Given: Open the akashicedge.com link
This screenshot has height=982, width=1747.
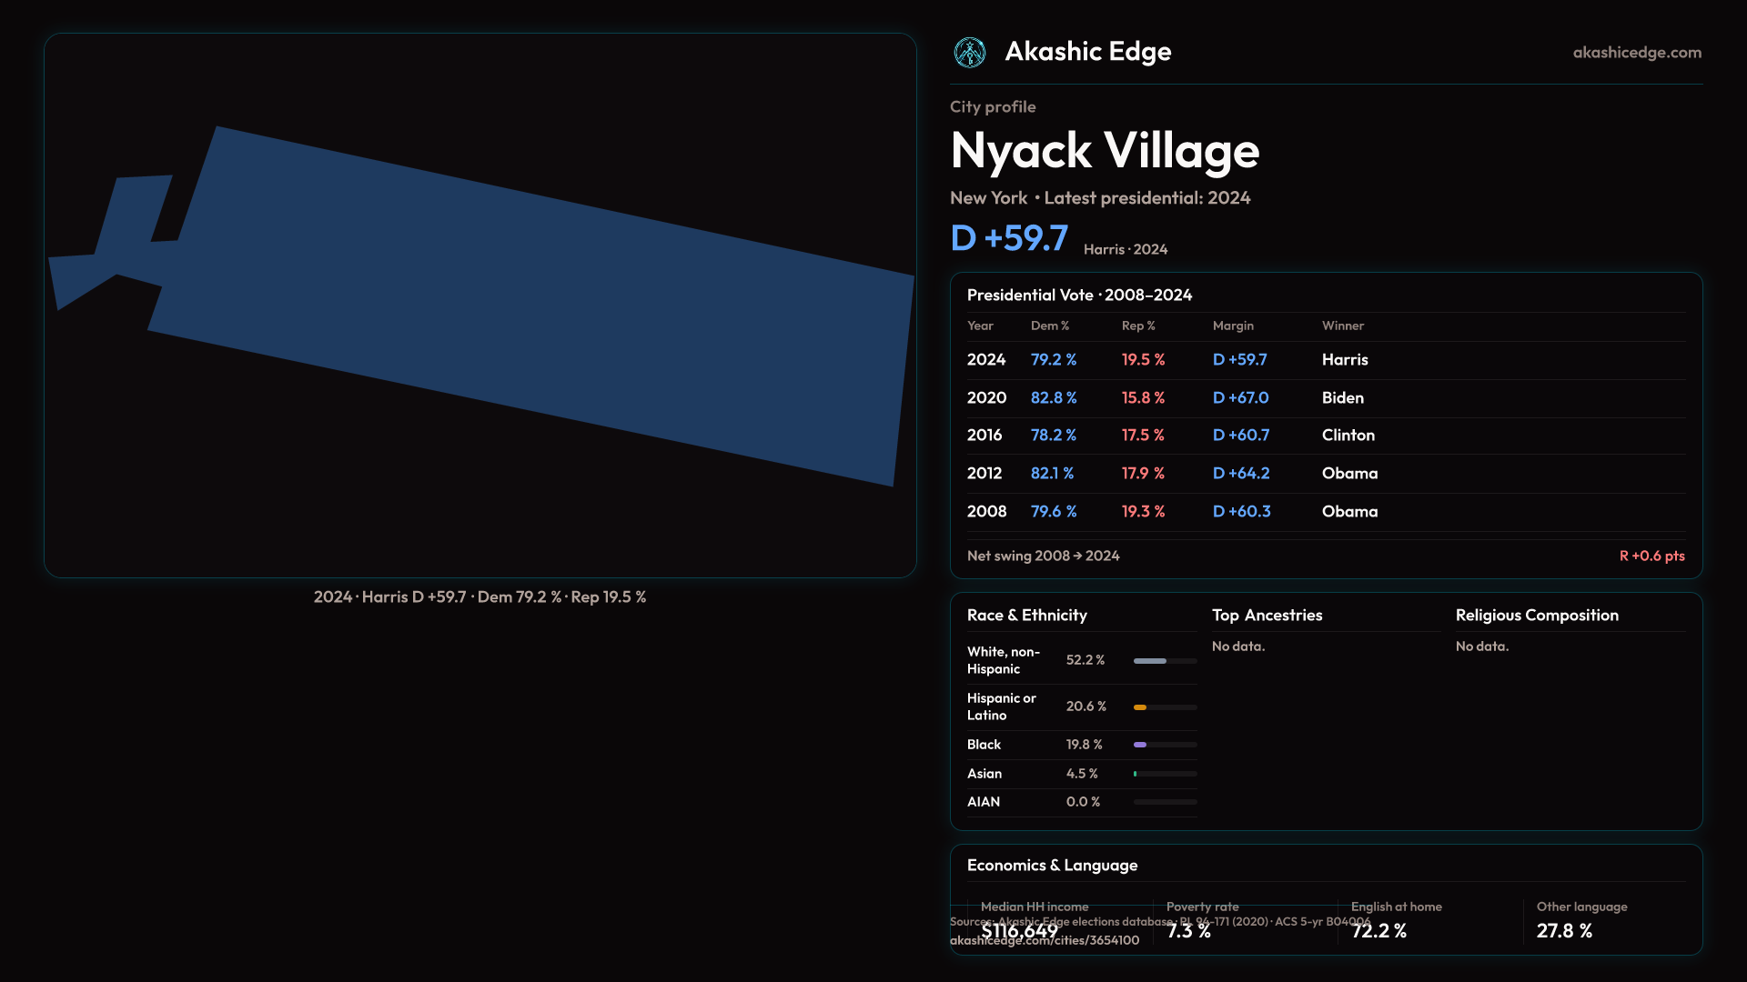Looking at the screenshot, I should 1636,53.
